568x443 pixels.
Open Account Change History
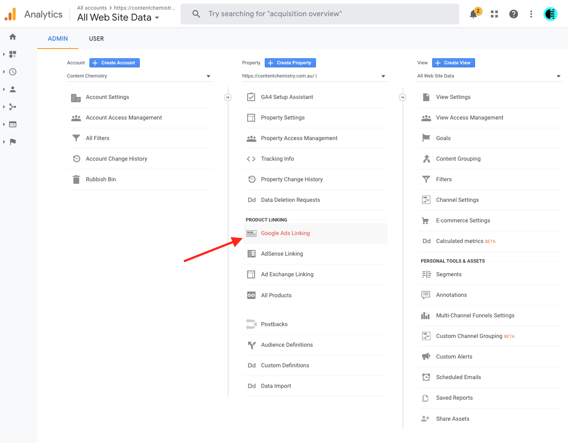(x=140, y=159)
